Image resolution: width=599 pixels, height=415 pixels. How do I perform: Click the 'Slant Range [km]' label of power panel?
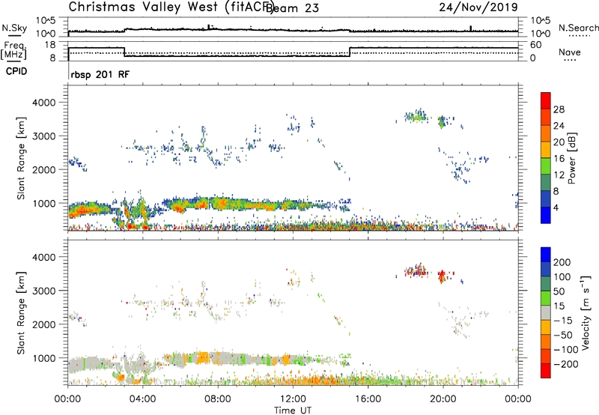pos(21,158)
